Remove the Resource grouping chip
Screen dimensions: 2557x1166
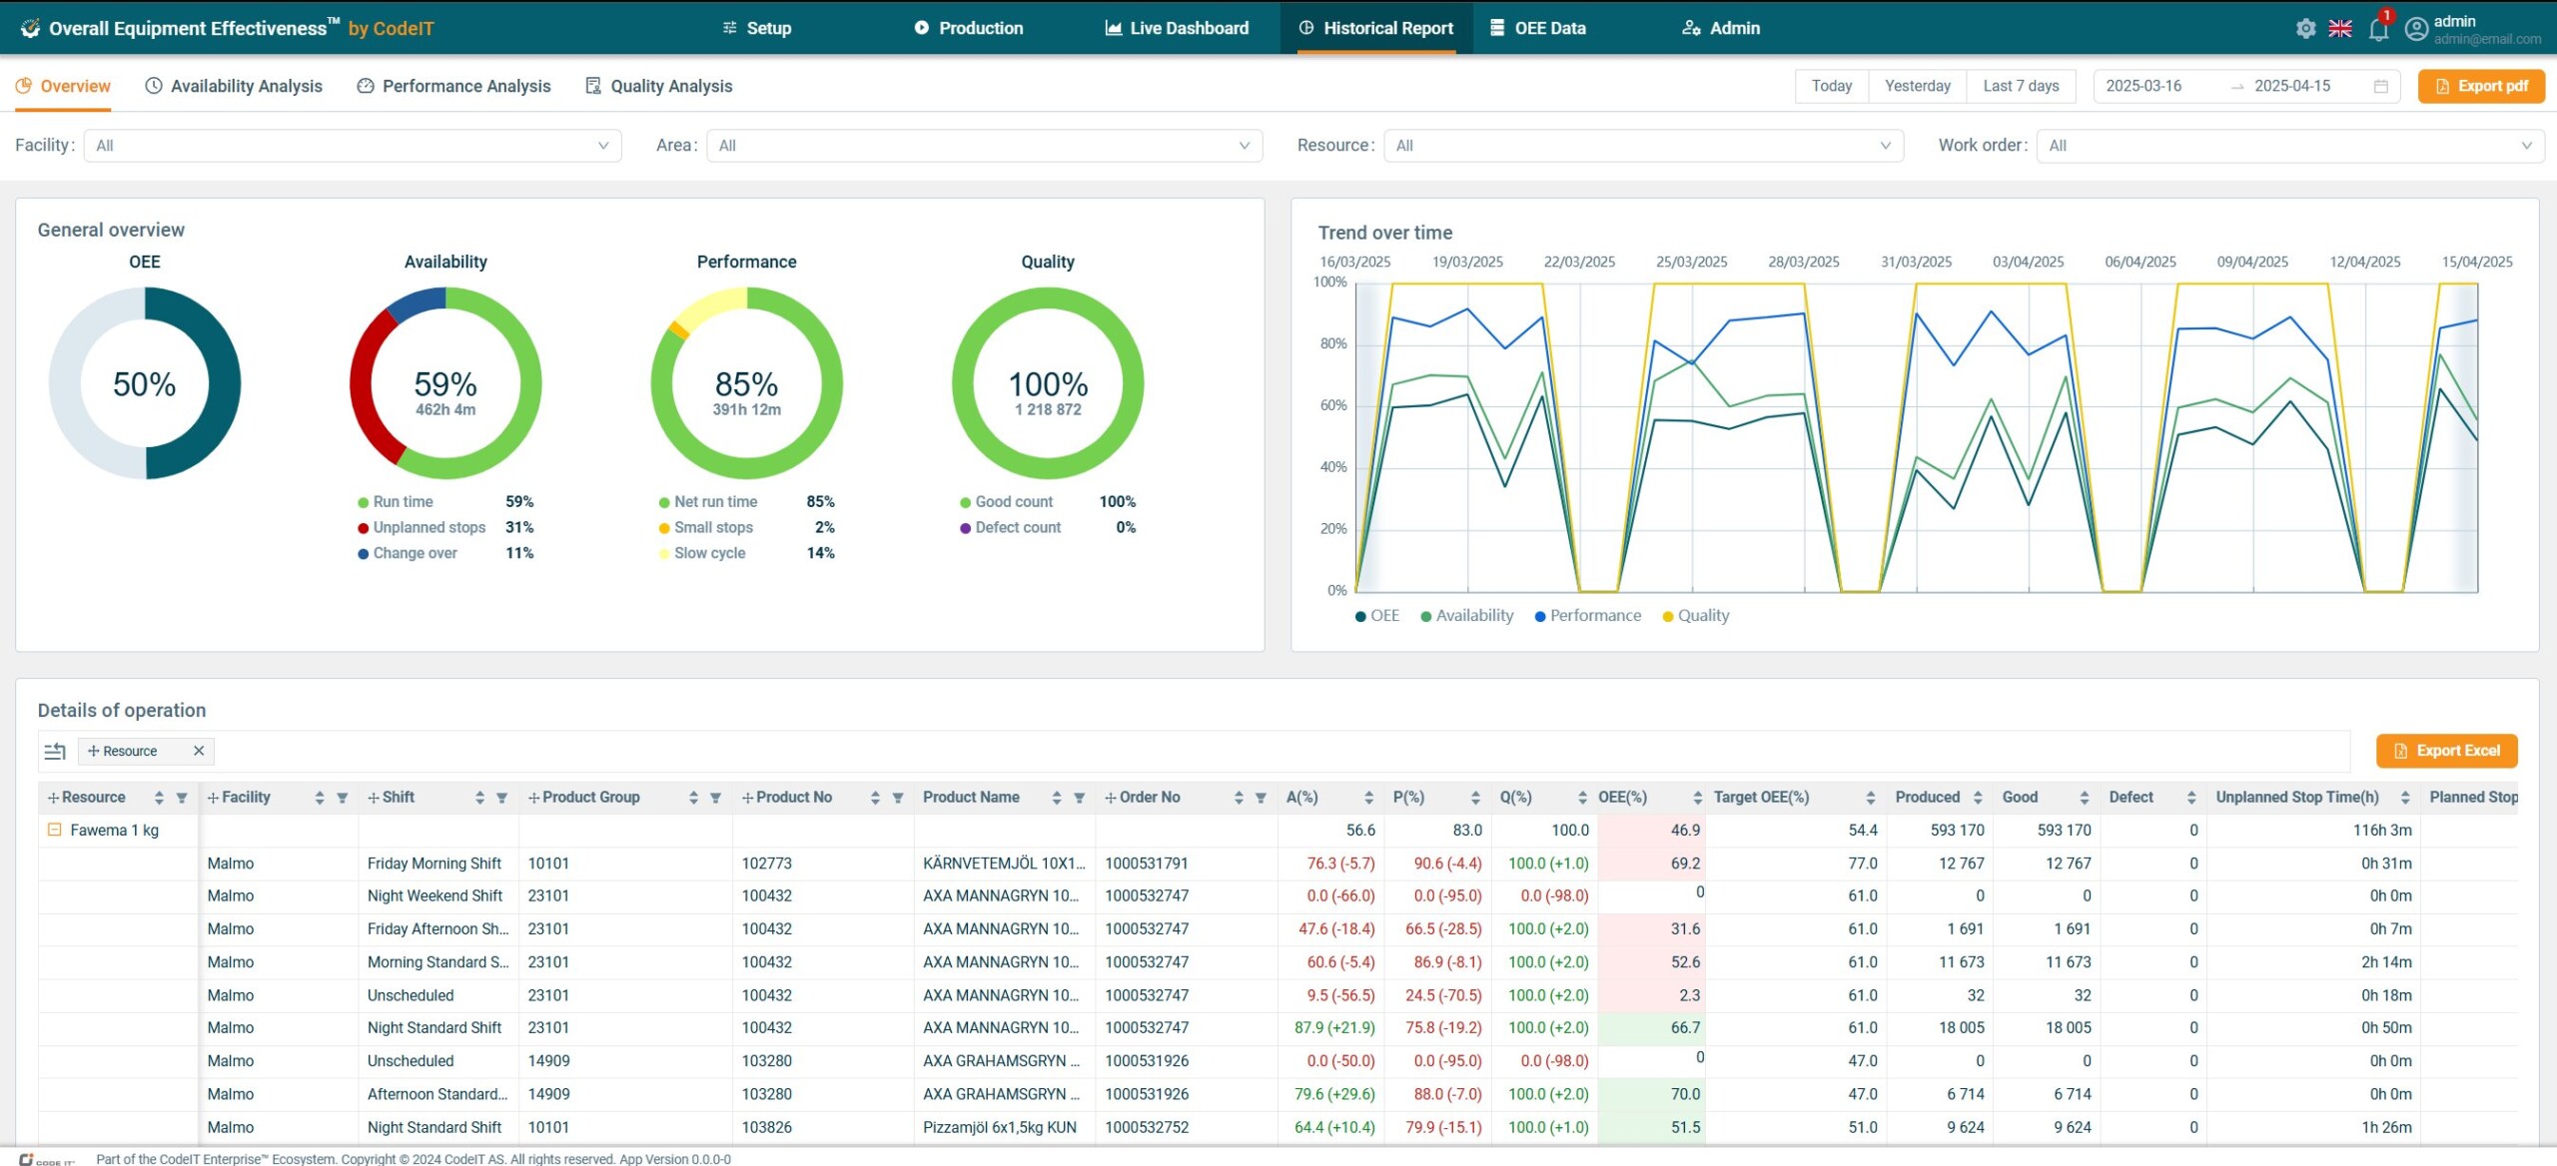pyautogui.click(x=199, y=751)
